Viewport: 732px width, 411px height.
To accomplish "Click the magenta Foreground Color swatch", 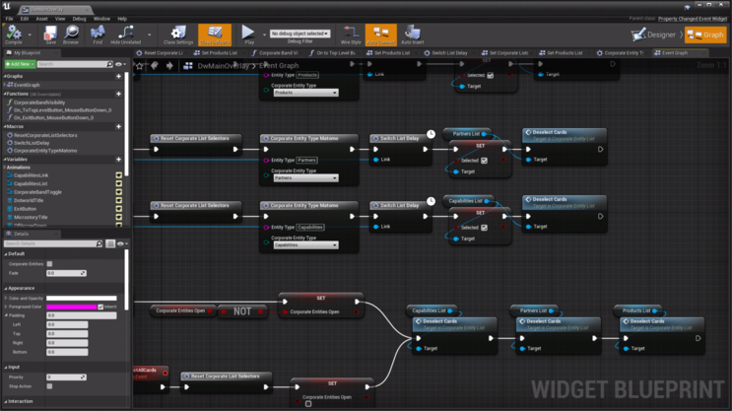I will 71,307.
